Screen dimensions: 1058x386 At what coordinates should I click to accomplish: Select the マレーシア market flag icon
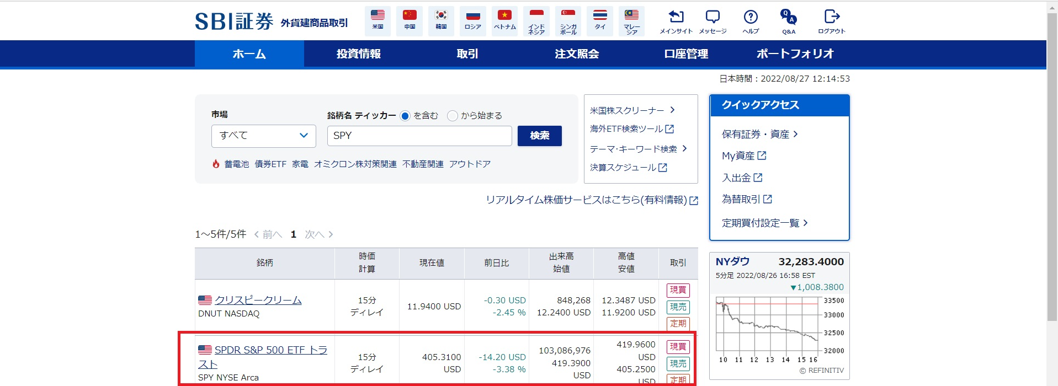tap(631, 21)
